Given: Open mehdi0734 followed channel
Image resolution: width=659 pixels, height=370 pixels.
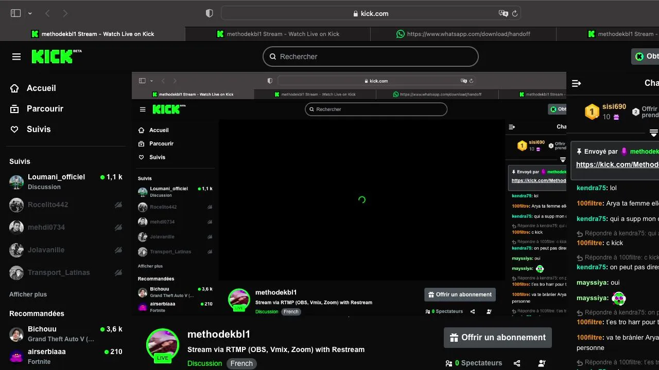Looking at the screenshot, I should [66, 227].
